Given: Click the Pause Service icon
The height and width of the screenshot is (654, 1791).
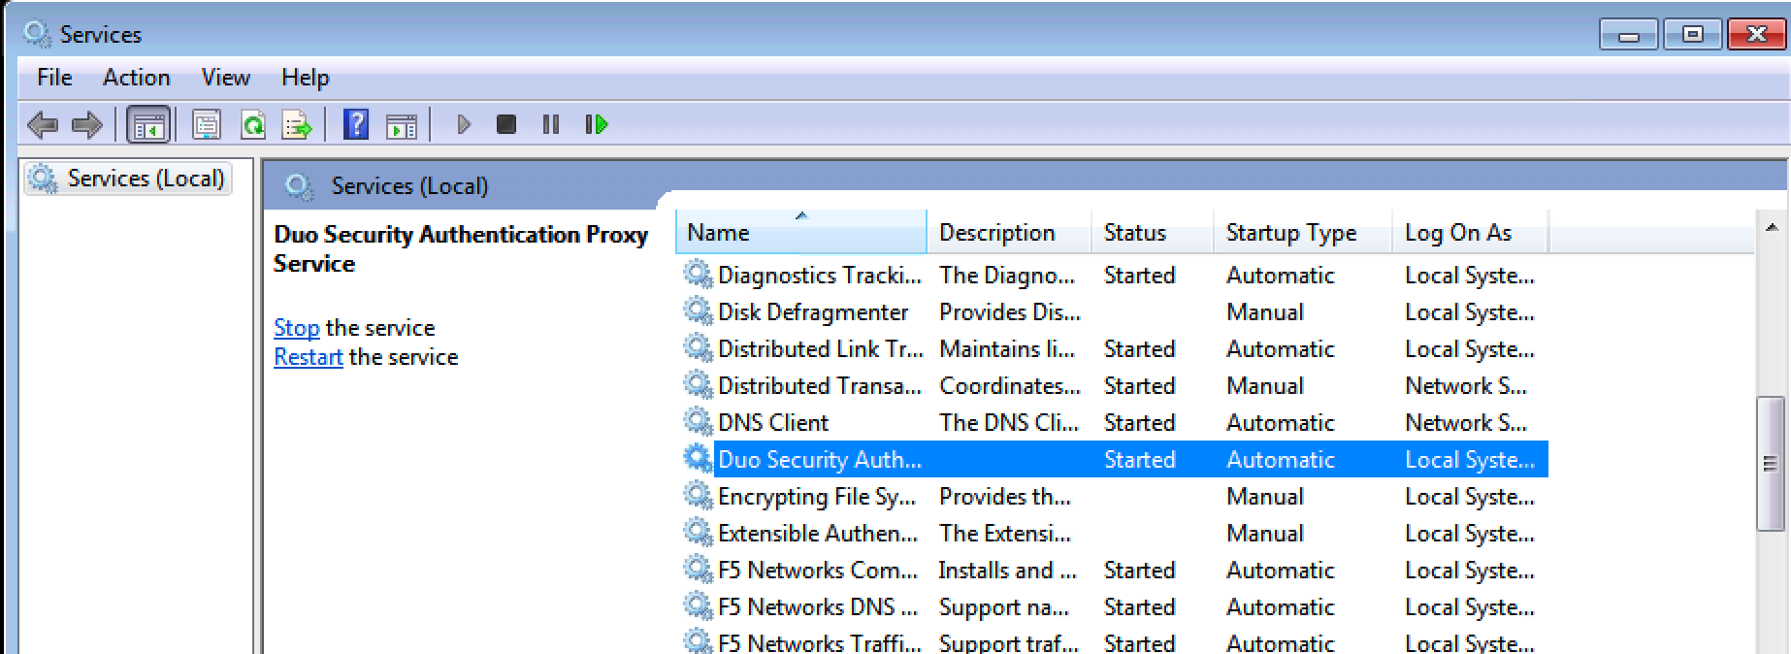Looking at the screenshot, I should pos(551,124).
